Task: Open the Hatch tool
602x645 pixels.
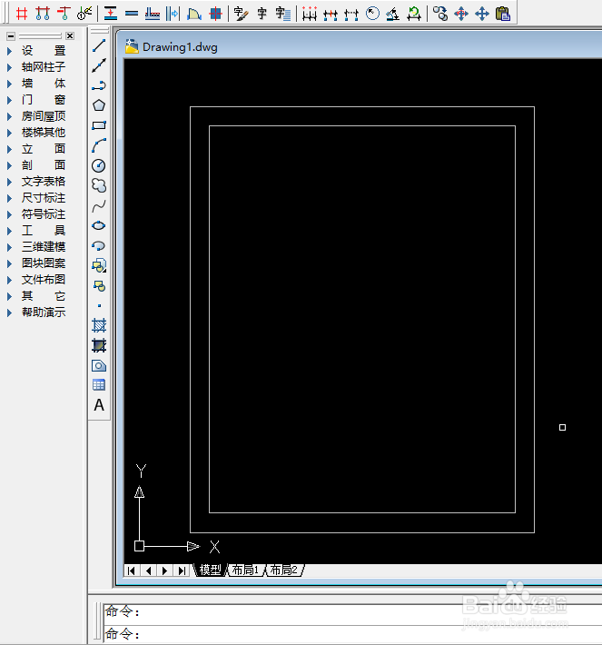Action: coord(99,325)
